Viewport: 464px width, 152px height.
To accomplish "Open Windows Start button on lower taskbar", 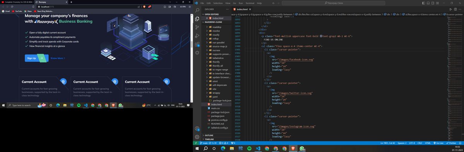I will pyautogui.click(x=197, y=149).
